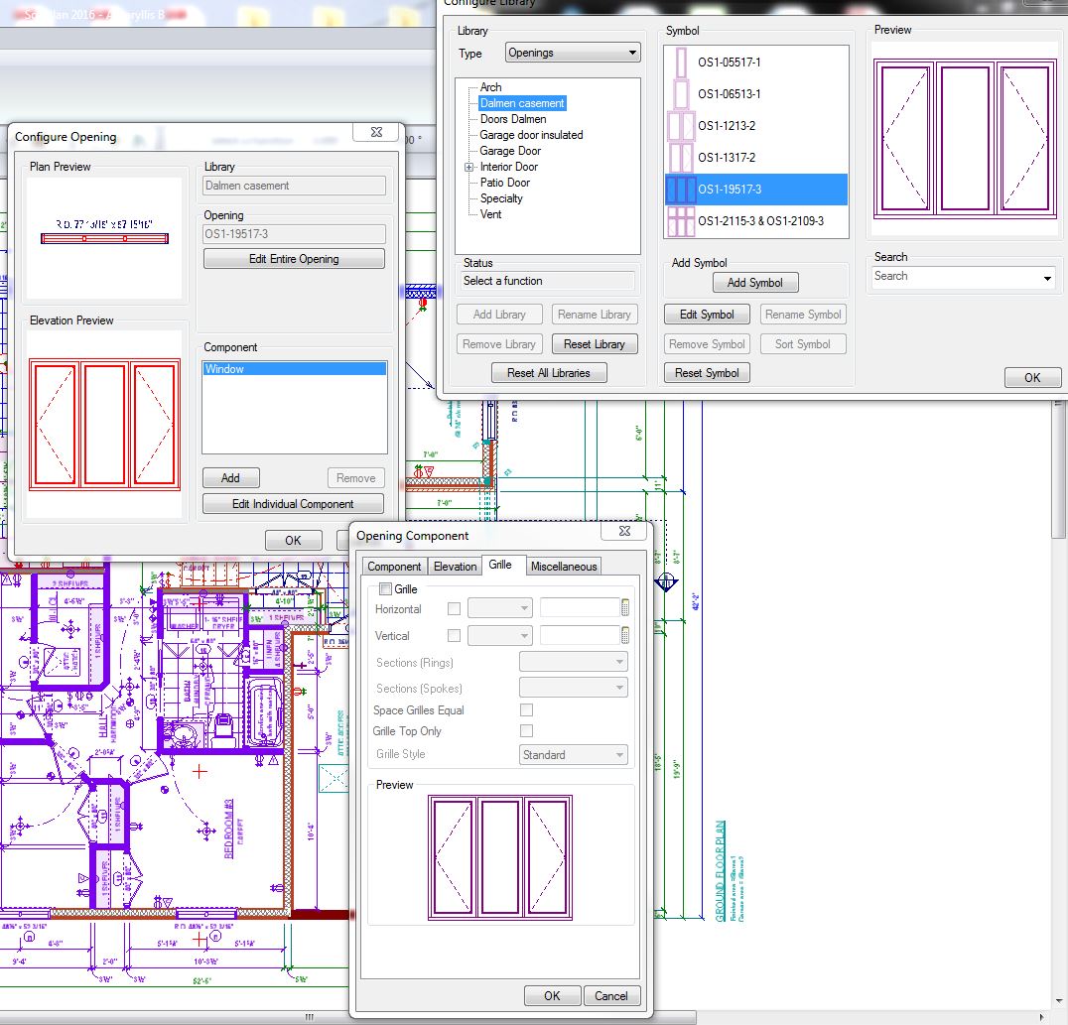Screen dimensions: 1068x1025
Task: Toggle the Vertical grille checkbox
Action: [x=454, y=635]
